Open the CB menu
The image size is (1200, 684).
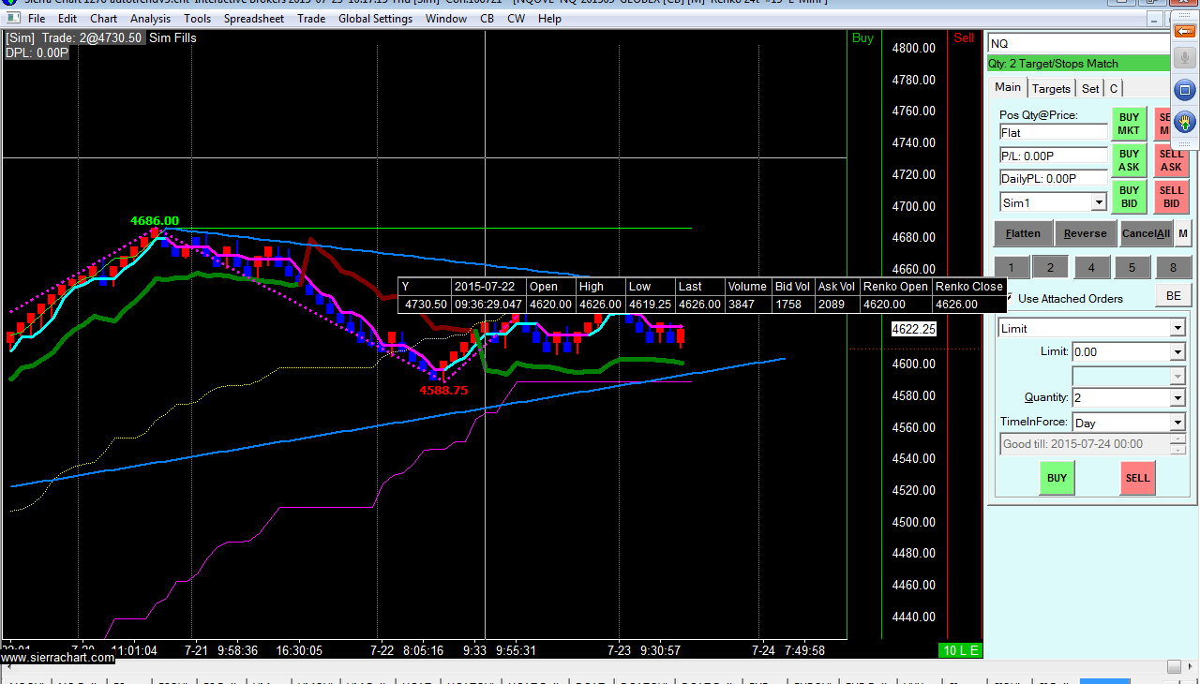(487, 18)
